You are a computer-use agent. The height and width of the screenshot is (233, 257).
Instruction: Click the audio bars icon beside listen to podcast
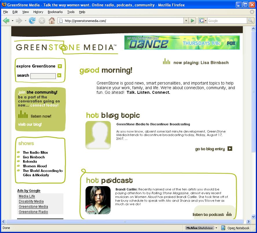pos(229,214)
